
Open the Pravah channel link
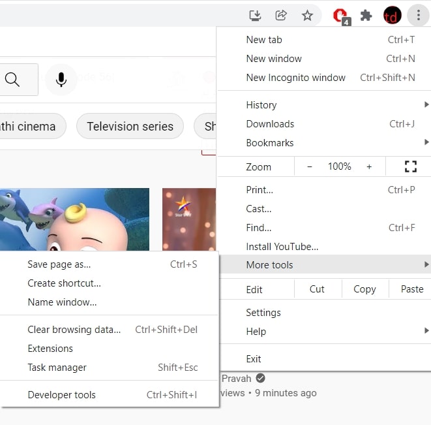236,379
